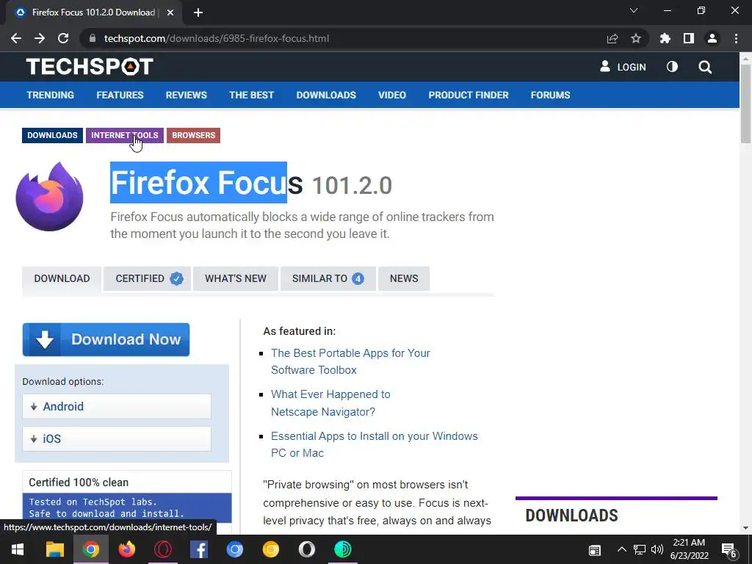Open the Chrome profile avatar icon
This screenshot has width=752, height=564.
pos(712,38)
